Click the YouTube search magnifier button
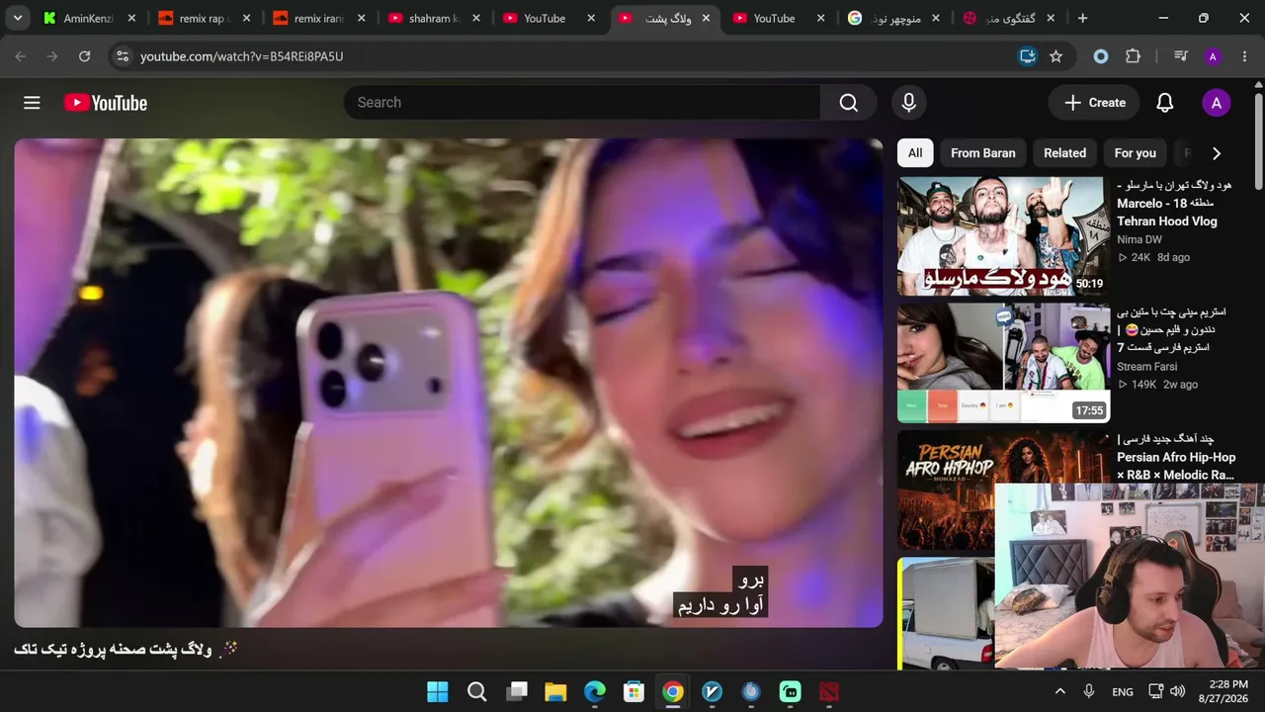 click(849, 103)
